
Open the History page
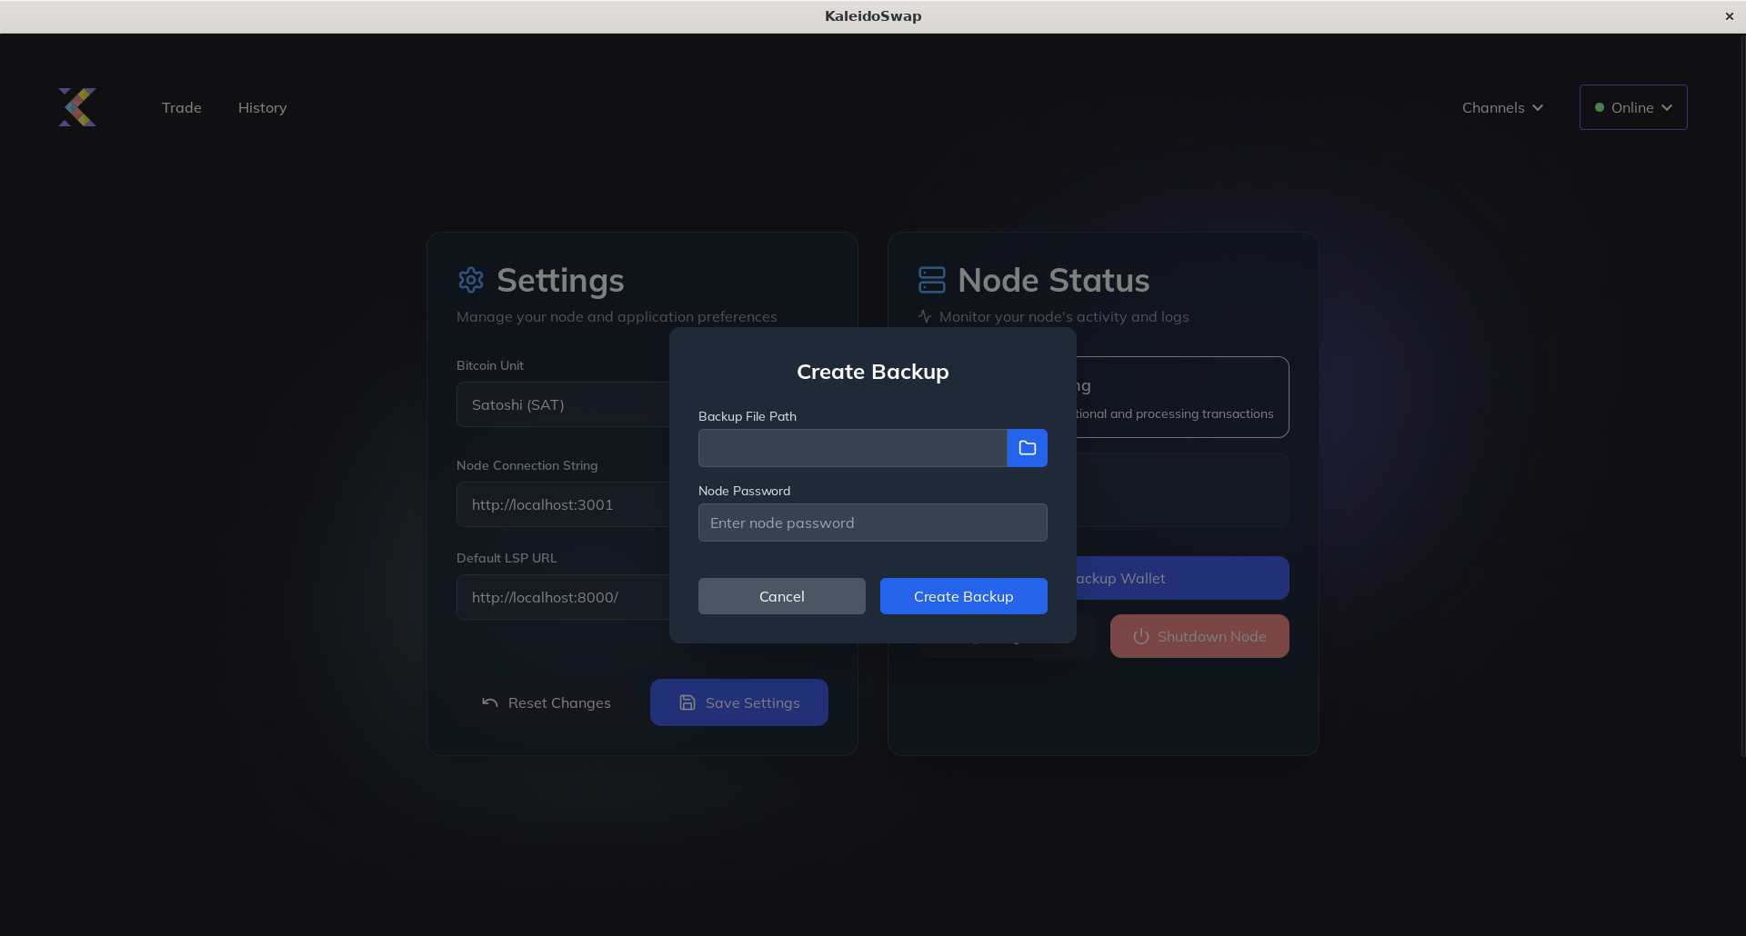(x=262, y=107)
